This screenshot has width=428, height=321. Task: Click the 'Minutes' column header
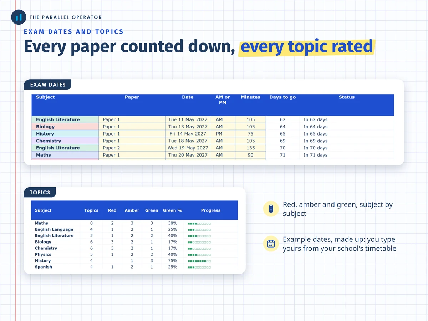(x=250, y=97)
